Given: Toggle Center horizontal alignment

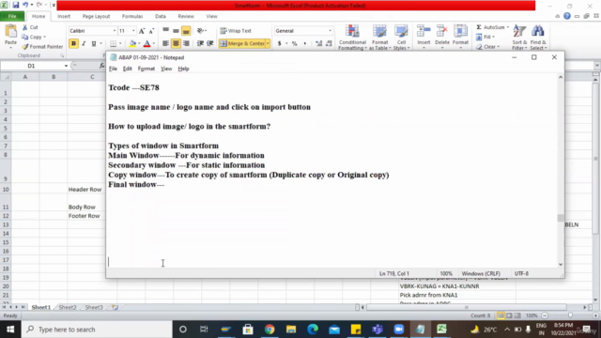Looking at the screenshot, I should pos(176,44).
